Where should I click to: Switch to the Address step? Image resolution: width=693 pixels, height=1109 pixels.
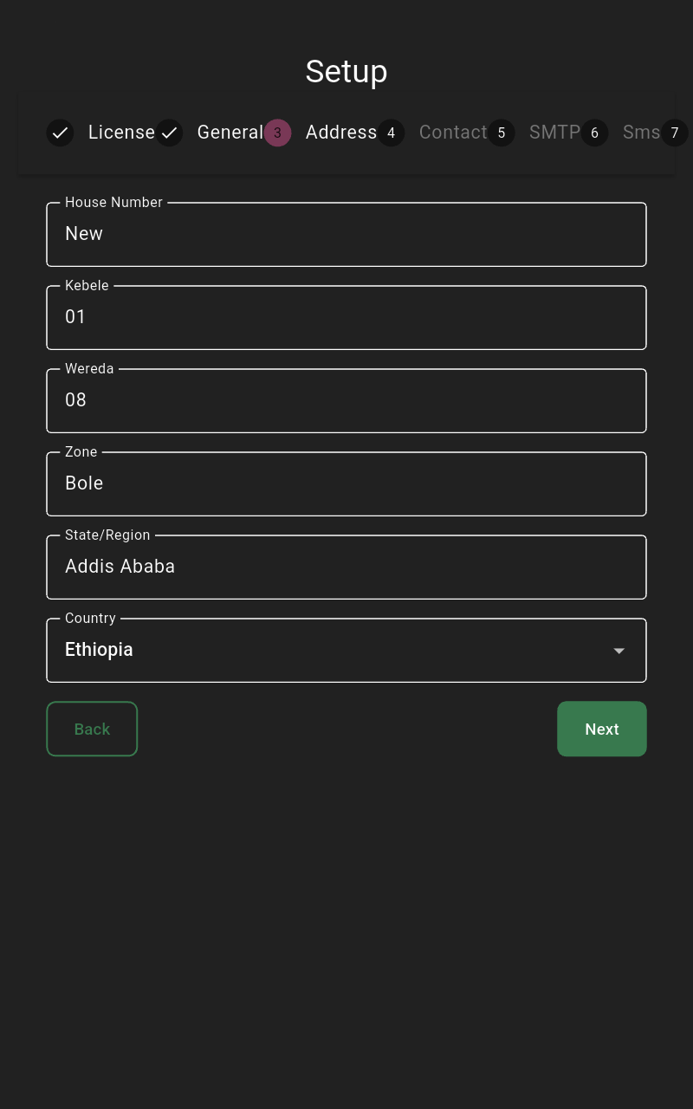pyautogui.click(x=341, y=133)
